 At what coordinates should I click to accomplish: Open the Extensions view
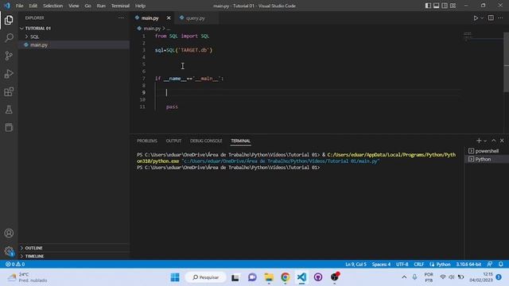point(9,92)
